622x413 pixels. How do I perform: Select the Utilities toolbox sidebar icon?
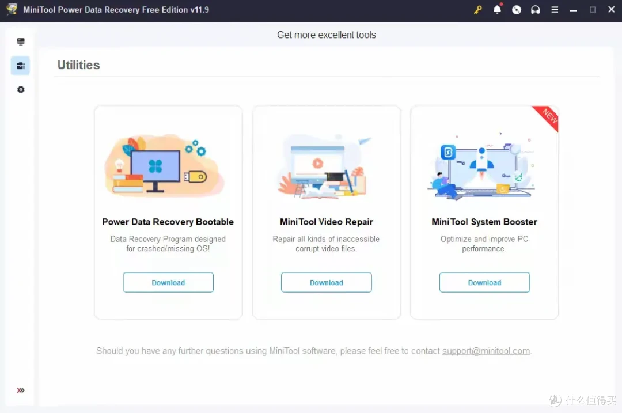pos(21,66)
